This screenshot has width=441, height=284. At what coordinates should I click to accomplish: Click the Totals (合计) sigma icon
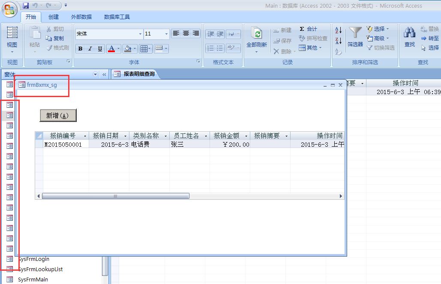tap(302, 29)
